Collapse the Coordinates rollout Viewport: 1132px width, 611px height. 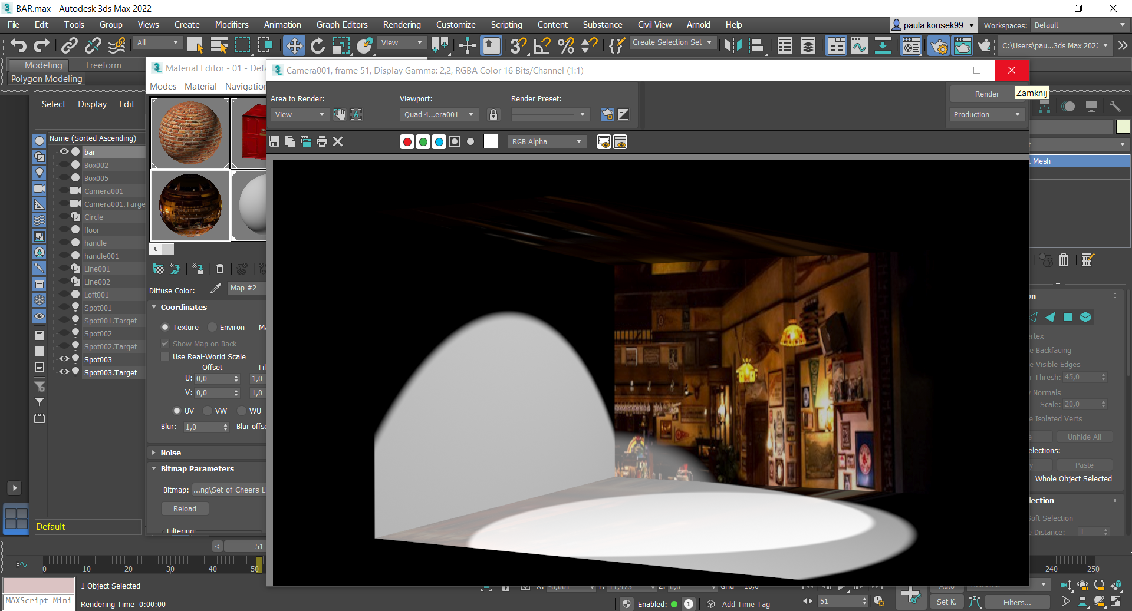pos(154,307)
